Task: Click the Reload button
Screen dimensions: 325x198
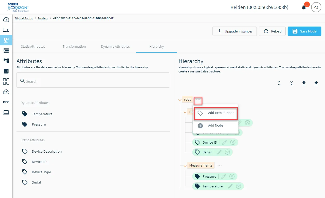Action: (x=272, y=31)
